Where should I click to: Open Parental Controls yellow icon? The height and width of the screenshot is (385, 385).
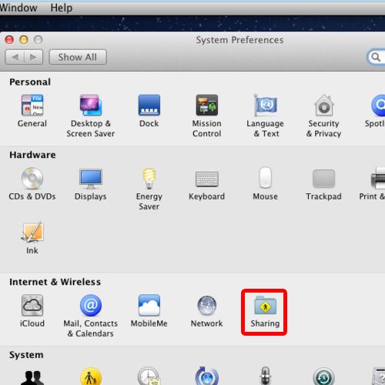91,377
